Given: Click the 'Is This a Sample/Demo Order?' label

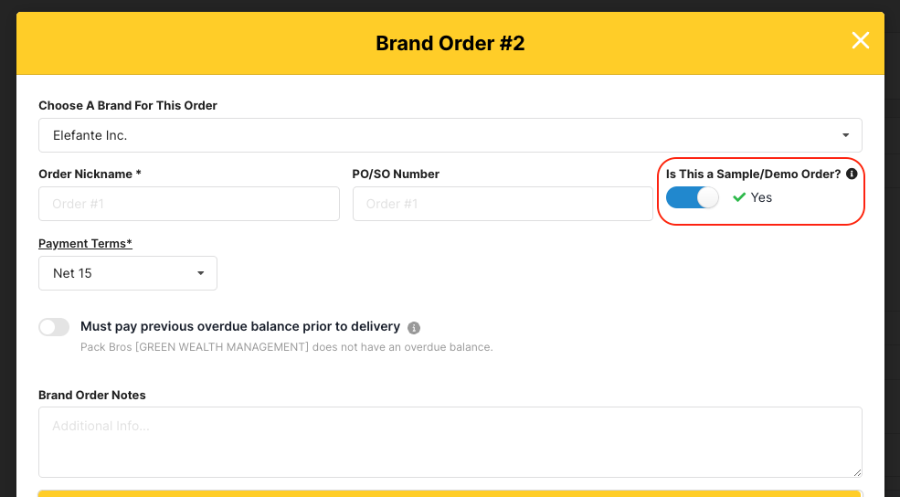Looking at the screenshot, I should (753, 174).
